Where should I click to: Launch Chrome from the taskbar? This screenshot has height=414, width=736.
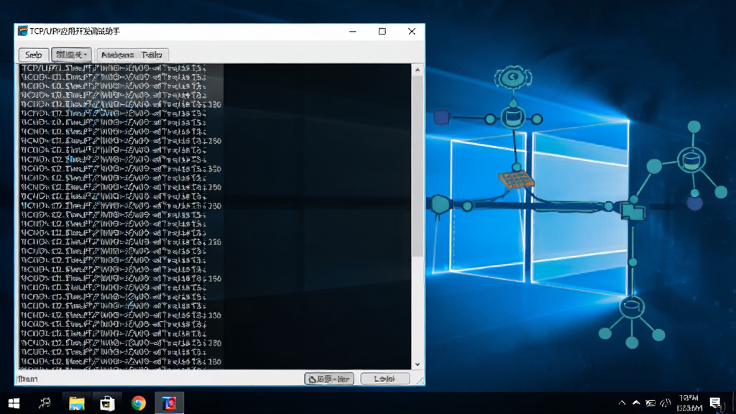[139, 403]
